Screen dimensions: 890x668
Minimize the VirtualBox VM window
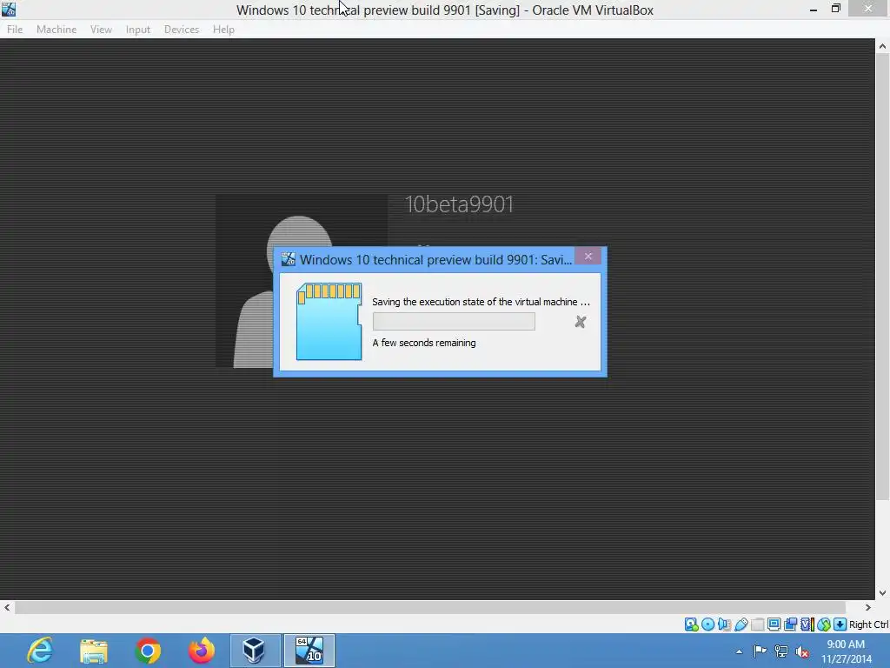point(814,10)
